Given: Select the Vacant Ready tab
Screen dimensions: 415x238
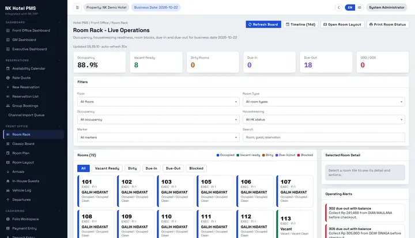Looking at the screenshot, I should [107, 168].
